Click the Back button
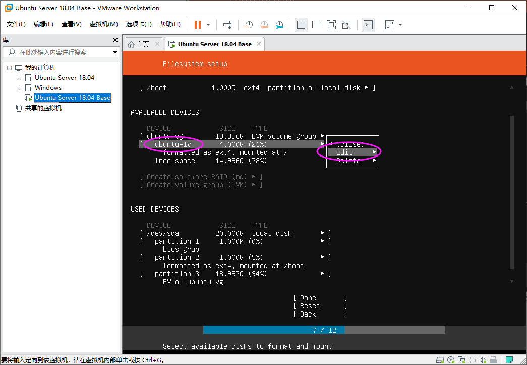This screenshot has height=365, width=527. coord(320,314)
